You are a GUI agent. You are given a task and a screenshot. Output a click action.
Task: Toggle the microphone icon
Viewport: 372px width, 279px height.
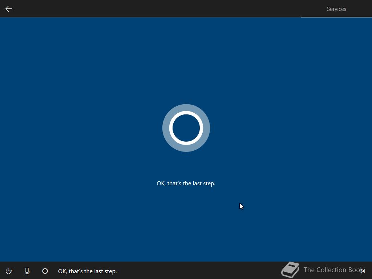click(x=27, y=271)
